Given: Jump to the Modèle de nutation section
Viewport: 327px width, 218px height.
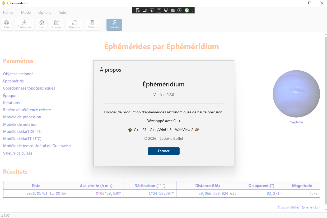Looking at the screenshot, I should point(20,124).
